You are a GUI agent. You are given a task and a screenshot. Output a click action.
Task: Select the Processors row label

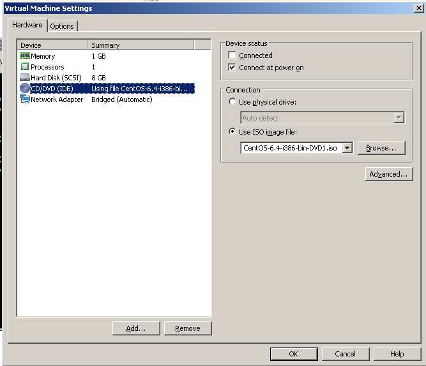pyautogui.click(x=47, y=67)
